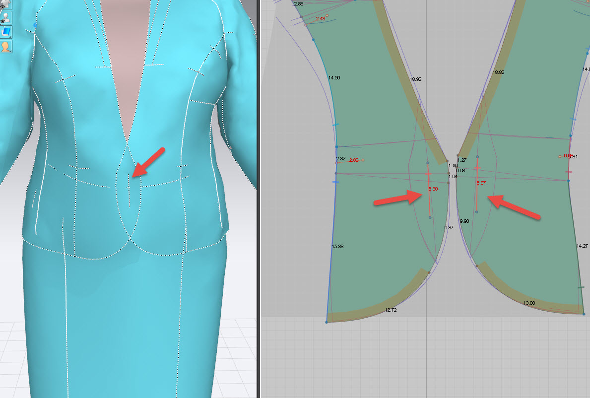590x398 pixels.
Task: Click the red dart line labeled 5.80
Action: (x=429, y=190)
